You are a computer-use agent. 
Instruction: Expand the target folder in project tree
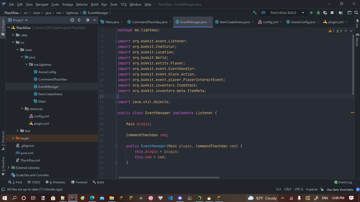point(13,138)
